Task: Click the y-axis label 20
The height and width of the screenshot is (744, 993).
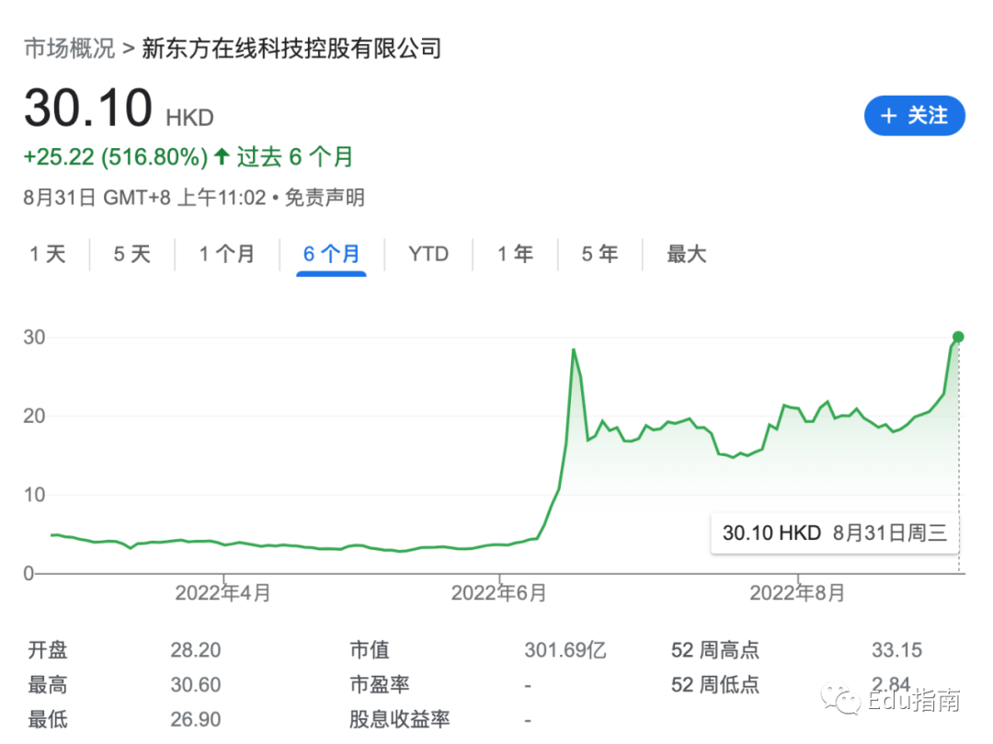Action: pyautogui.click(x=34, y=416)
